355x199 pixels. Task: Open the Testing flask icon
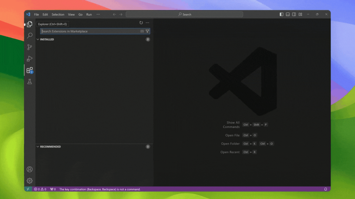[29, 81]
